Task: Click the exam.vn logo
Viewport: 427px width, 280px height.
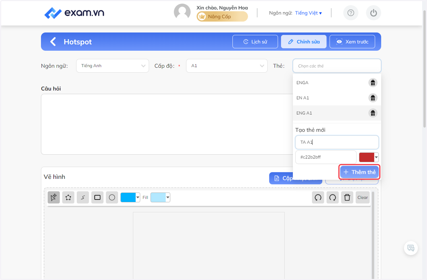Action: pyautogui.click(x=74, y=13)
